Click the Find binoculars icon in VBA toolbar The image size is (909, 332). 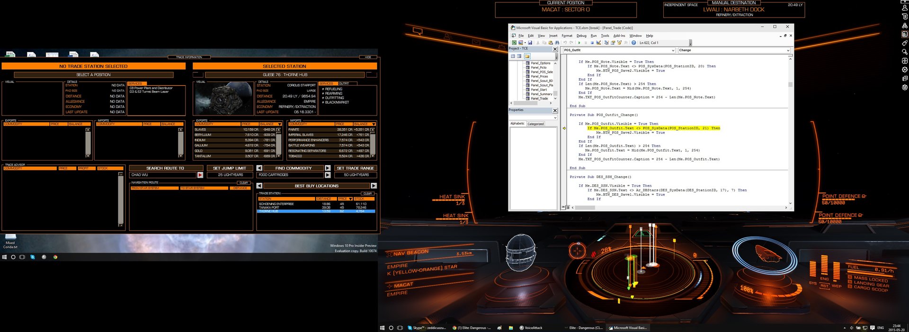pyautogui.click(x=557, y=43)
